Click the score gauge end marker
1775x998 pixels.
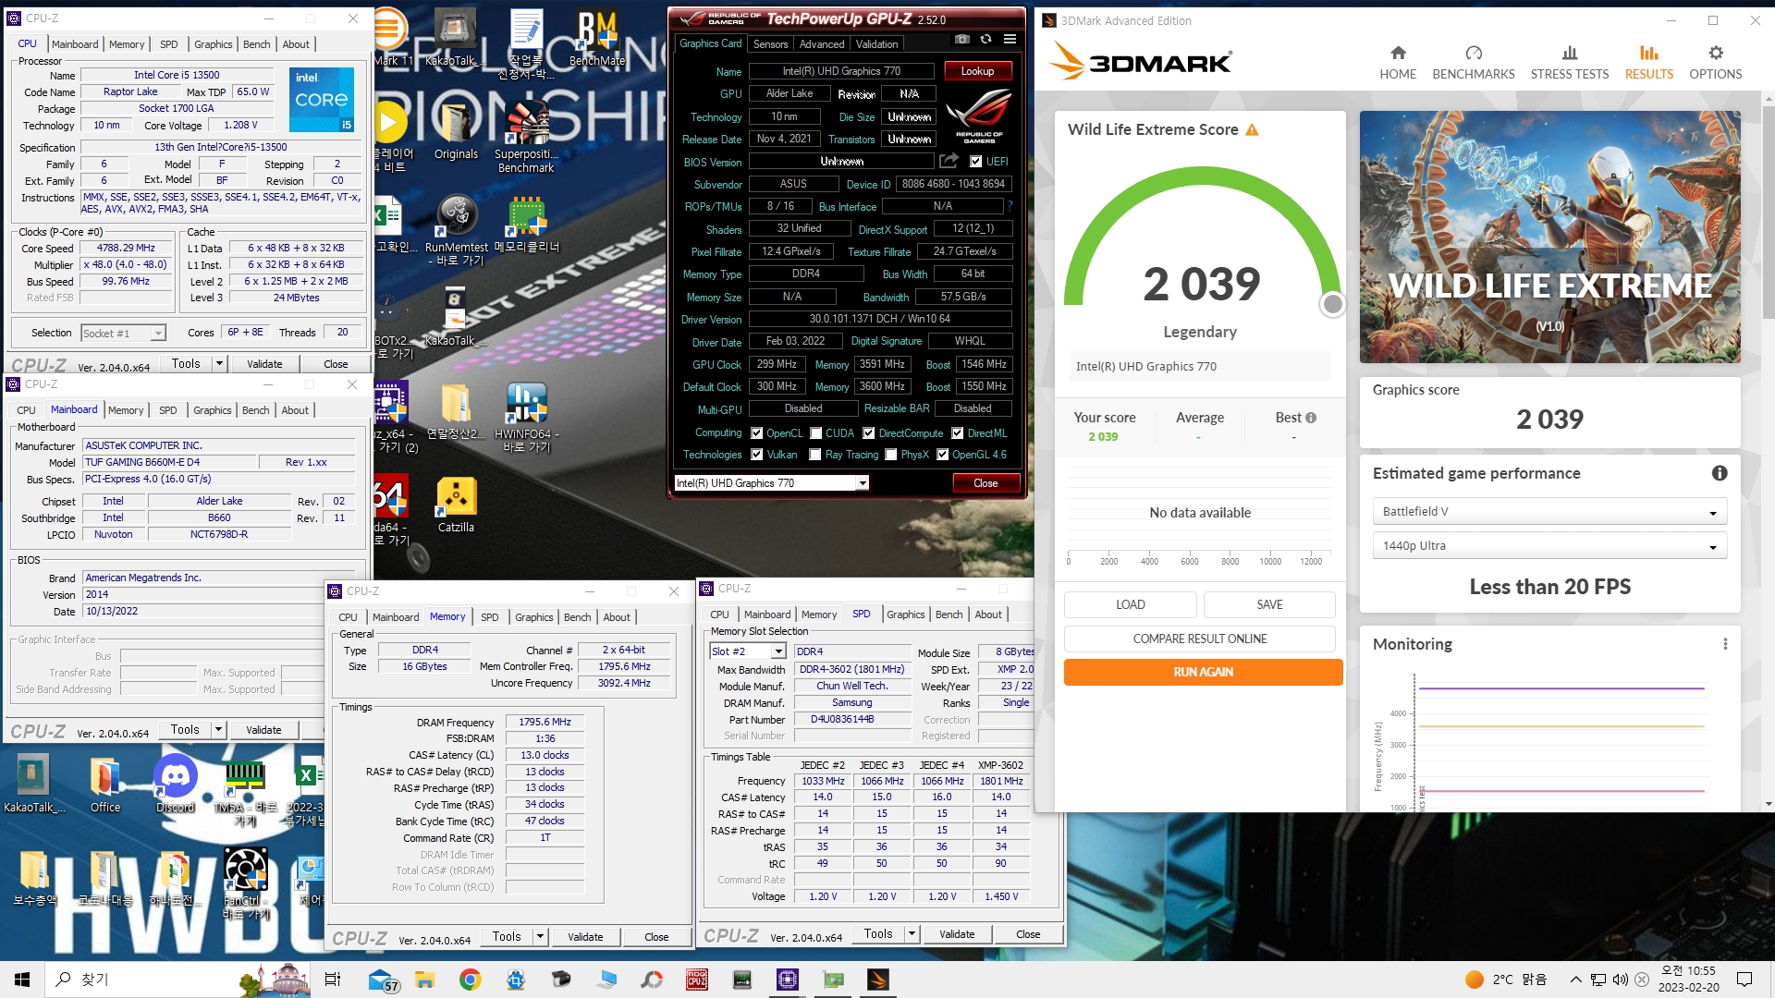(1332, 304)
